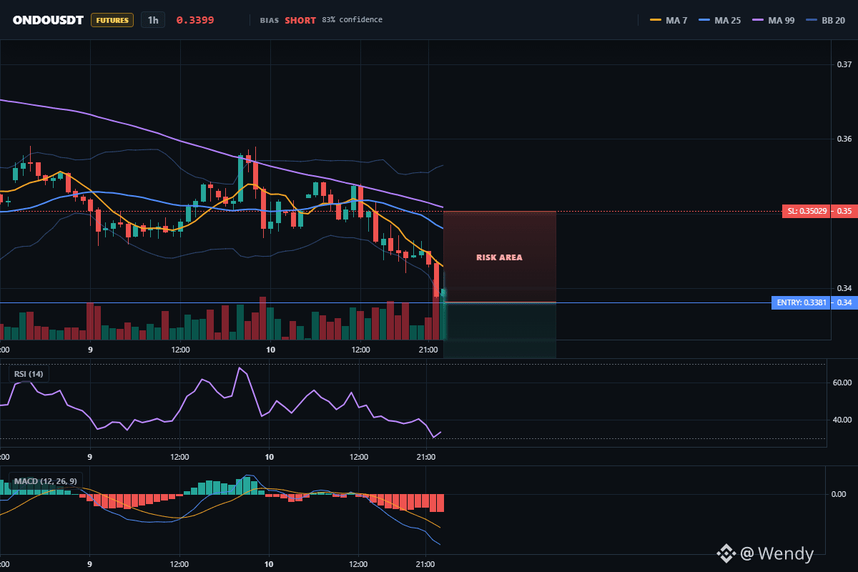Click the orange MA 7 color line swatch

655,20
